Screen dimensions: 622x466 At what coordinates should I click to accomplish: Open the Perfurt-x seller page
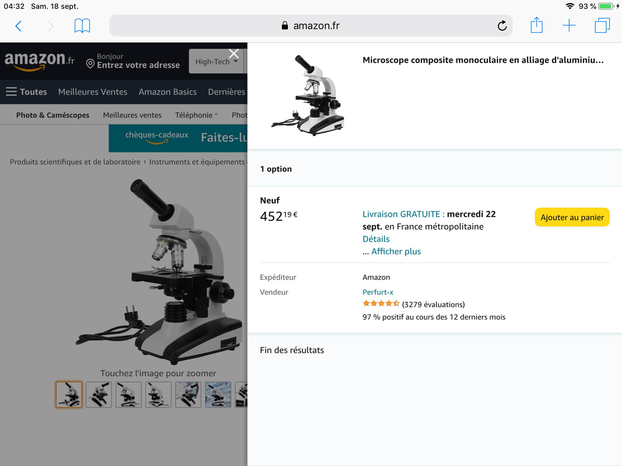378,292
